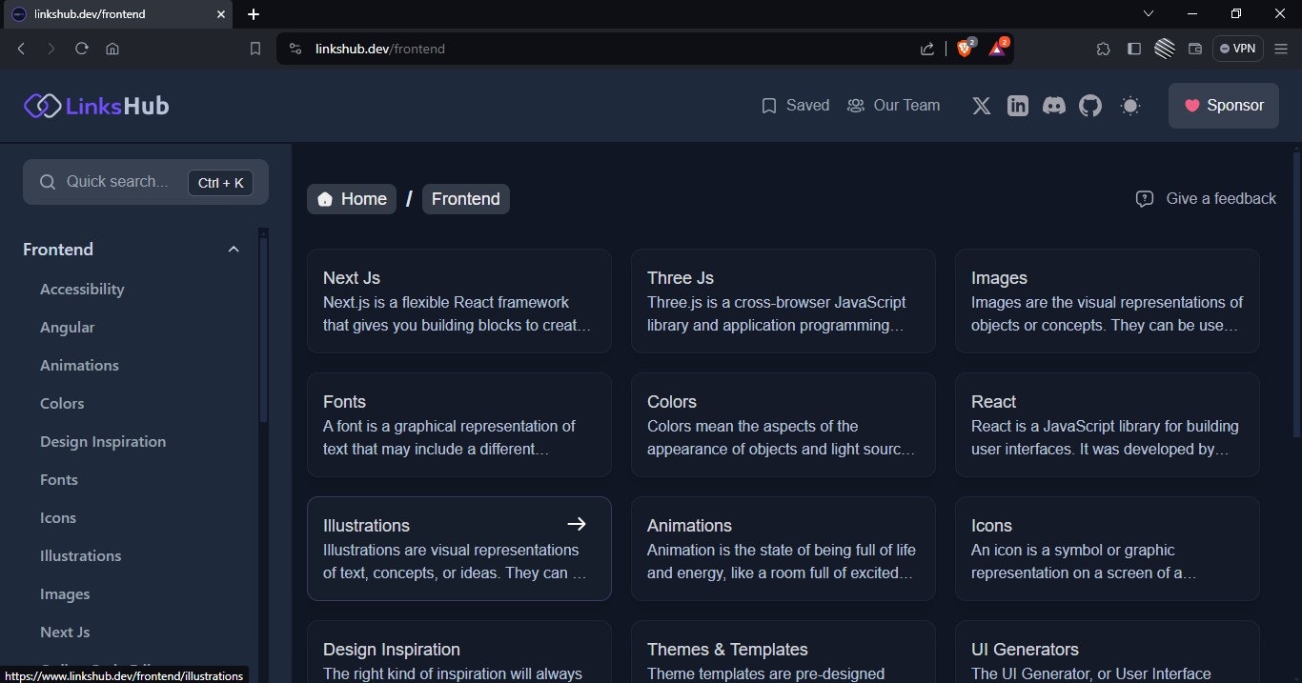Click the share page icon
This screenshot has height=683, width=1302.
(x=927, y=49)
